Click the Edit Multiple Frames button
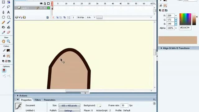The image size is (199, 112). pyautogui.click(x=65, y=17)
